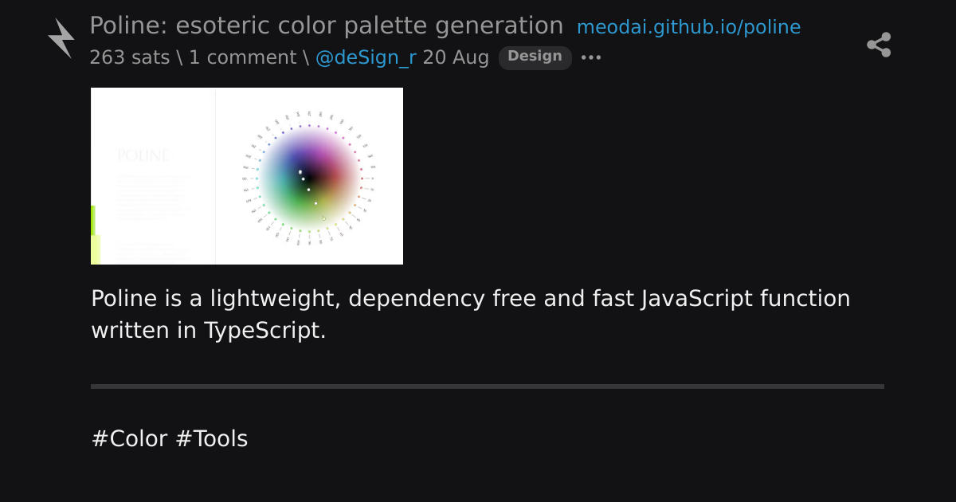
Task: View the '1 comment' link
Action: coord(242,57)
